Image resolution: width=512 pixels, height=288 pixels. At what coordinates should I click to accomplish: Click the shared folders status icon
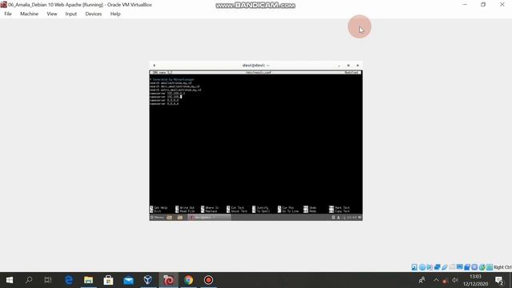coord(452,267)
